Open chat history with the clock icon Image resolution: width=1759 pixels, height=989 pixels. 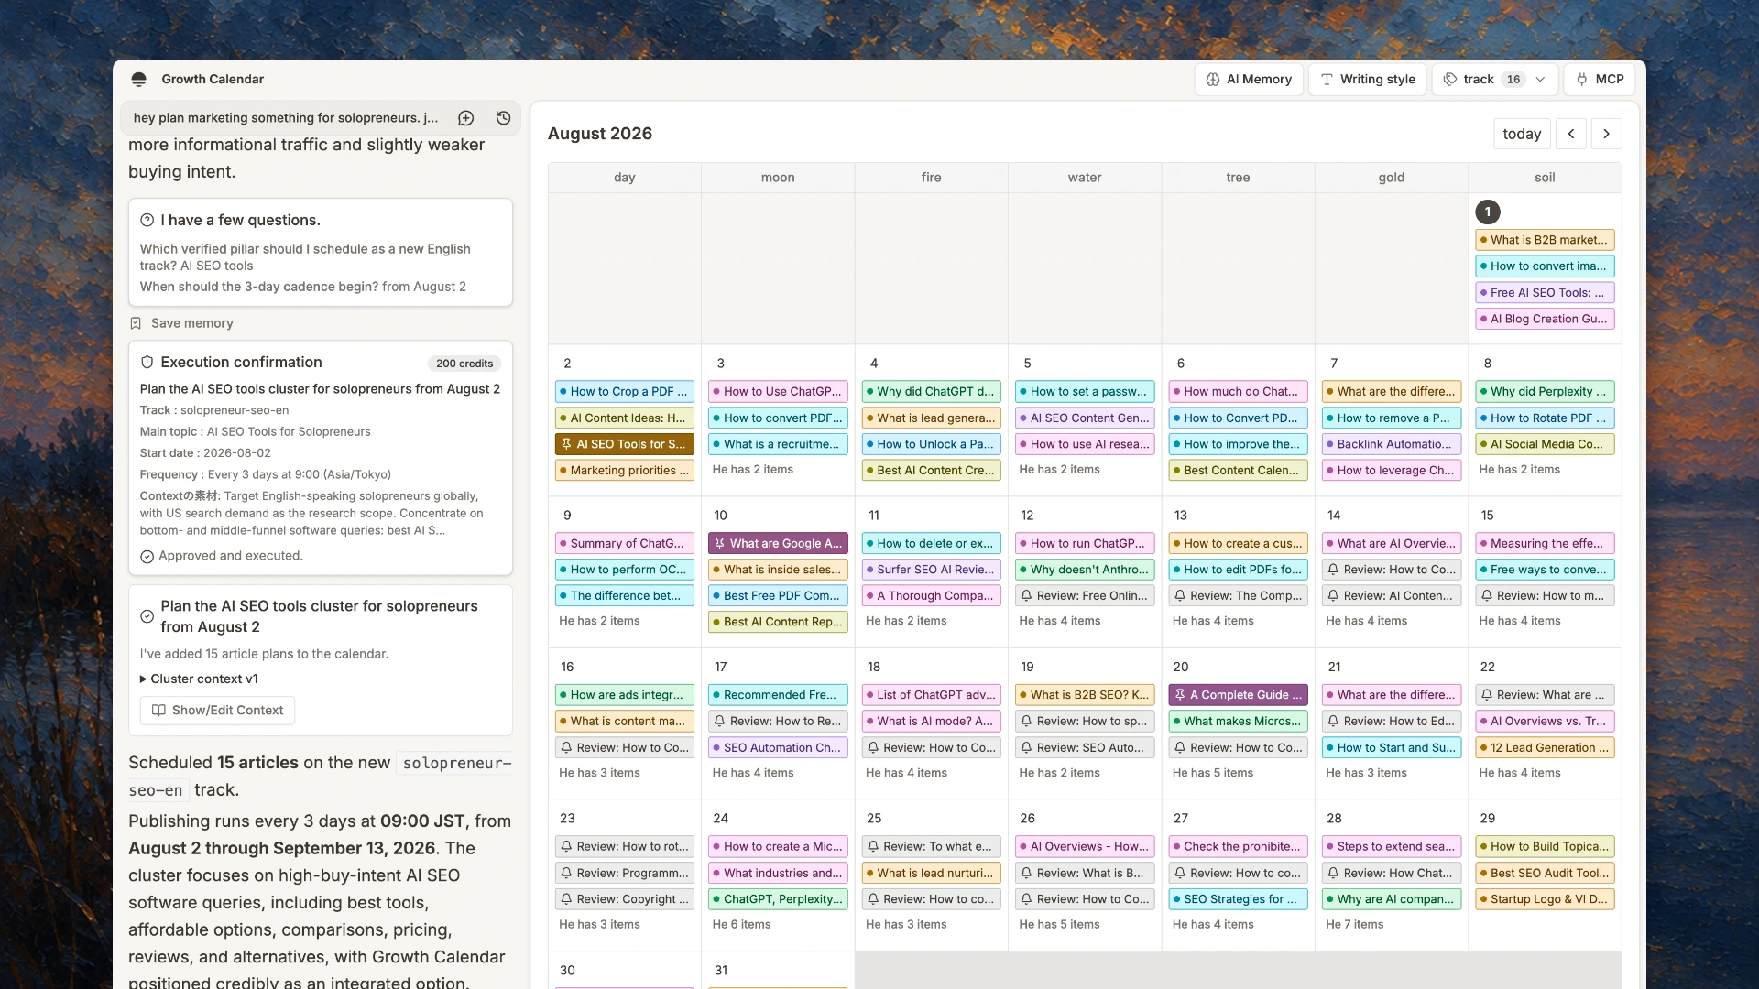coord(503,118)
